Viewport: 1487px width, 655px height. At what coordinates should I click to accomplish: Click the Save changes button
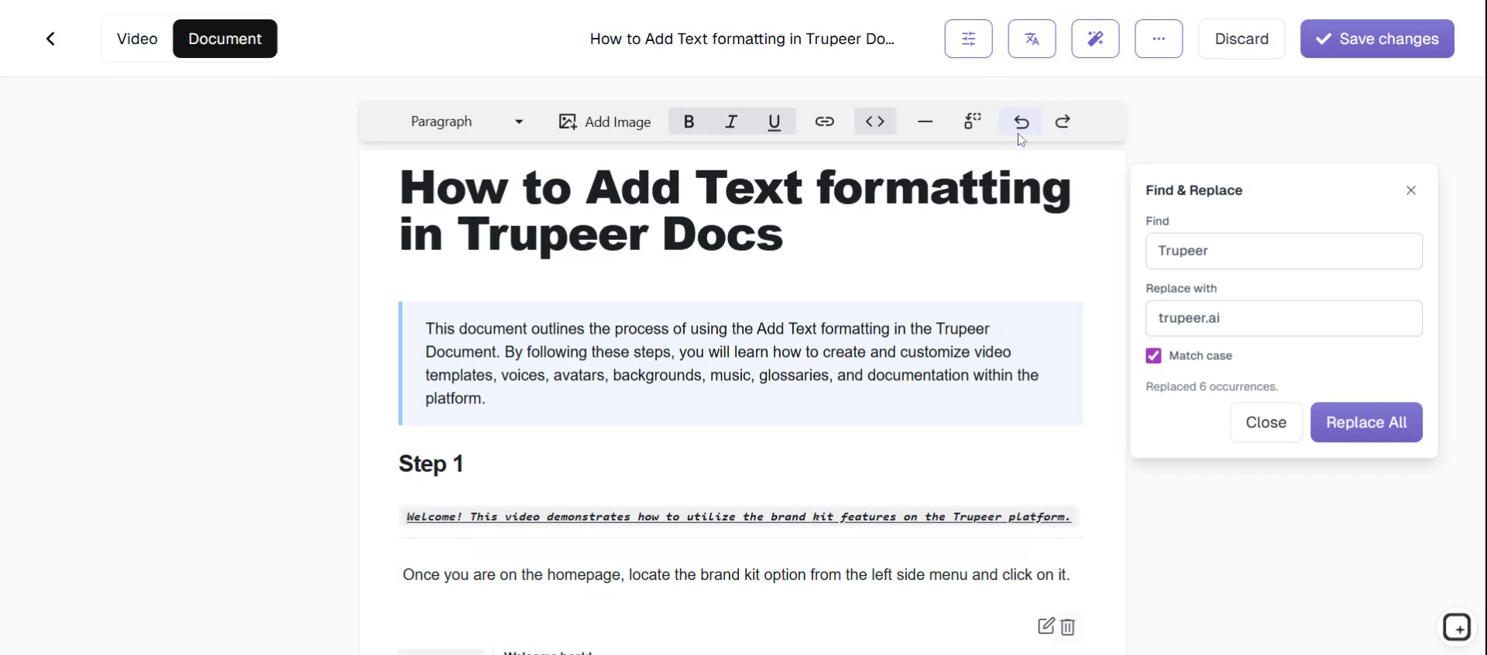coord(1376,39)
